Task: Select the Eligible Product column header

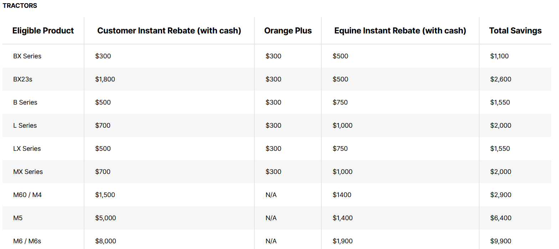Action: [43, 31]
